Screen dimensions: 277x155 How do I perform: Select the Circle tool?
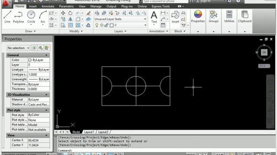coord(31,17)
